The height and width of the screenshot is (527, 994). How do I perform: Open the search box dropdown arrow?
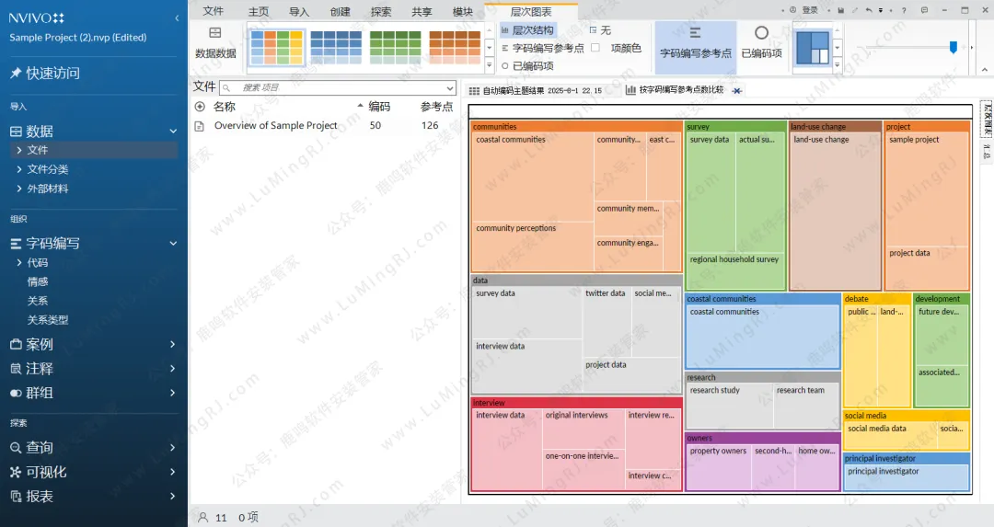point(449,87)
